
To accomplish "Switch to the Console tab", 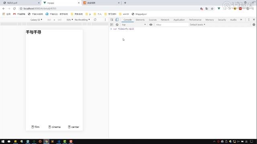I will coord(128,20).
